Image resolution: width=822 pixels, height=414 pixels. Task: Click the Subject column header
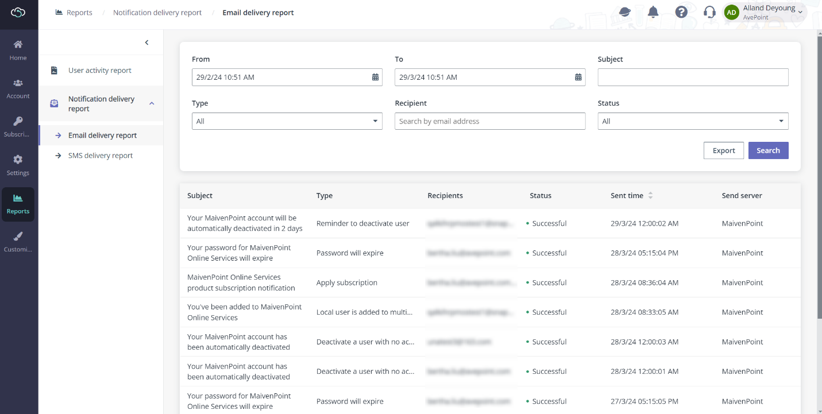(x=200, y=196)
